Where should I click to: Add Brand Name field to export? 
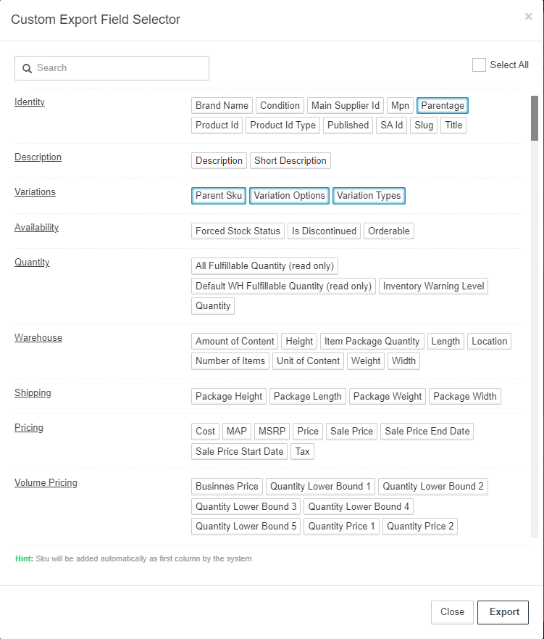coord(222,106)
